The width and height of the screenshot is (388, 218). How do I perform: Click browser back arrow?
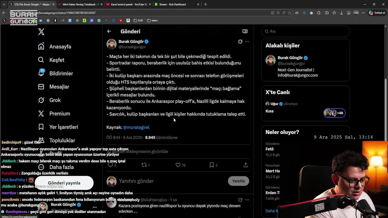4,13
